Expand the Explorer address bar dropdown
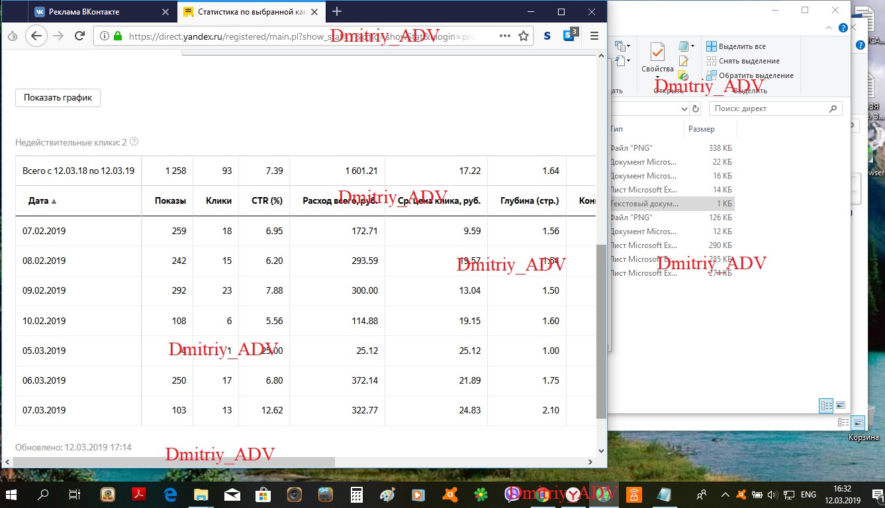 click(x=684, y=108)
